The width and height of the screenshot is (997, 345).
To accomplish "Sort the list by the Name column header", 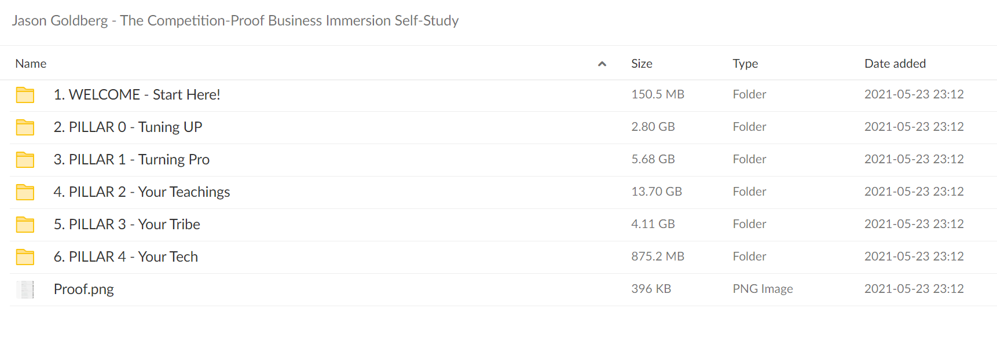I will pyautogui.click(x=31, y=64).
